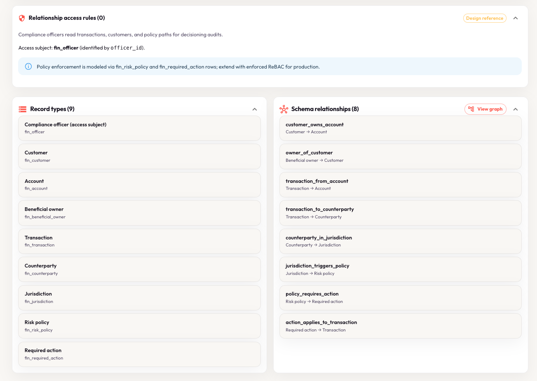Open the Transaction record type card
The image size is (537, 381).
(139, 241)
